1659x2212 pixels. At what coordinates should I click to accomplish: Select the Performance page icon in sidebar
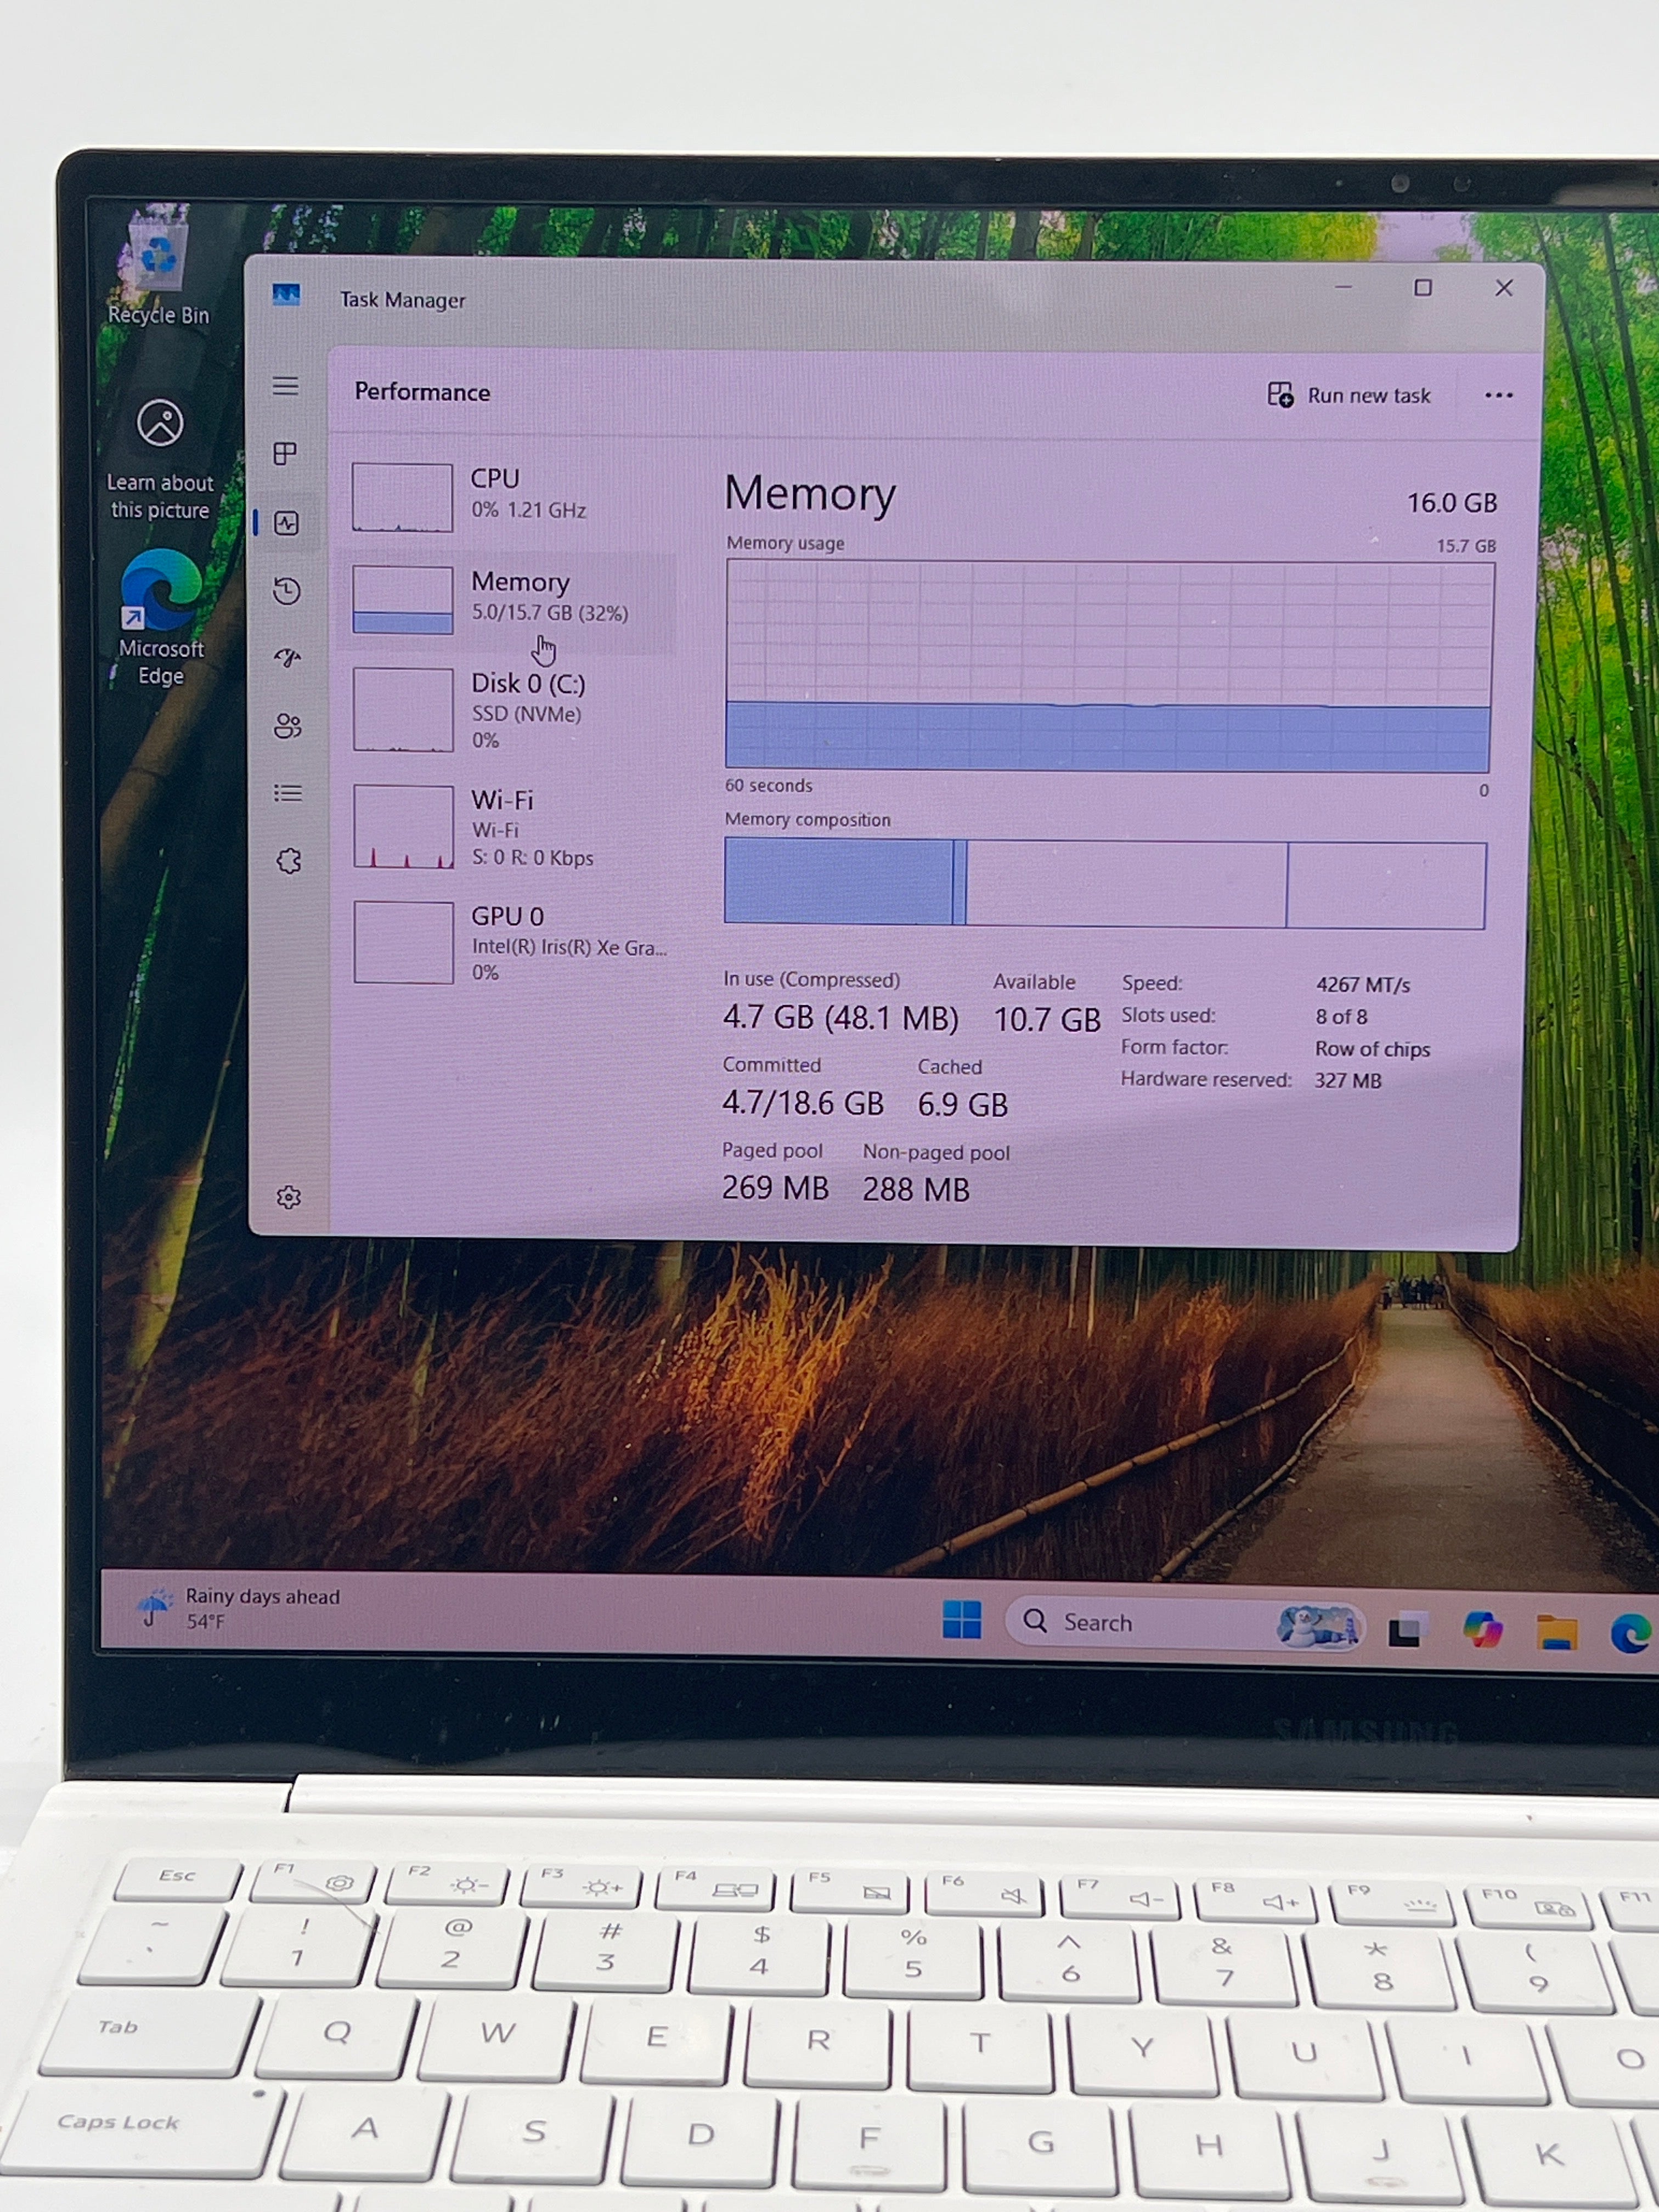287,523
